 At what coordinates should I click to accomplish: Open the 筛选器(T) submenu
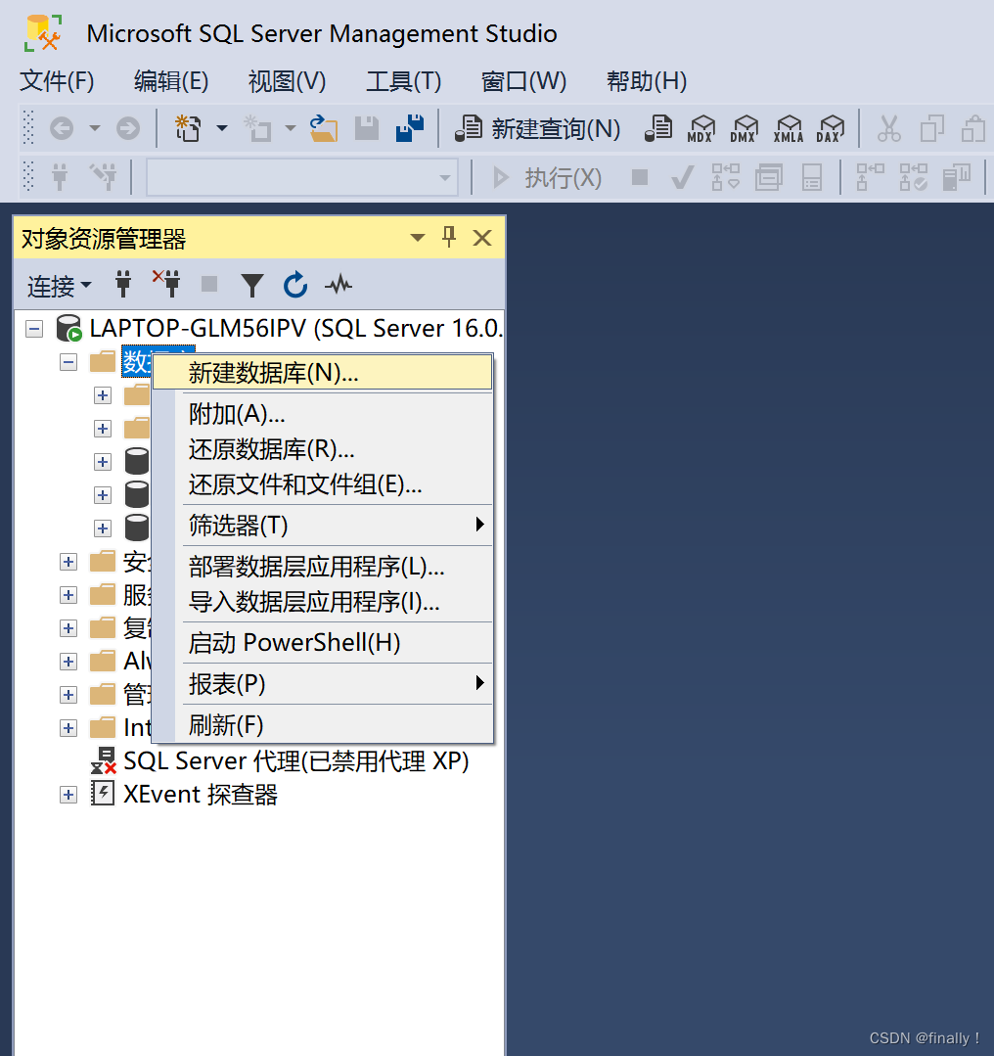point(323,526)
